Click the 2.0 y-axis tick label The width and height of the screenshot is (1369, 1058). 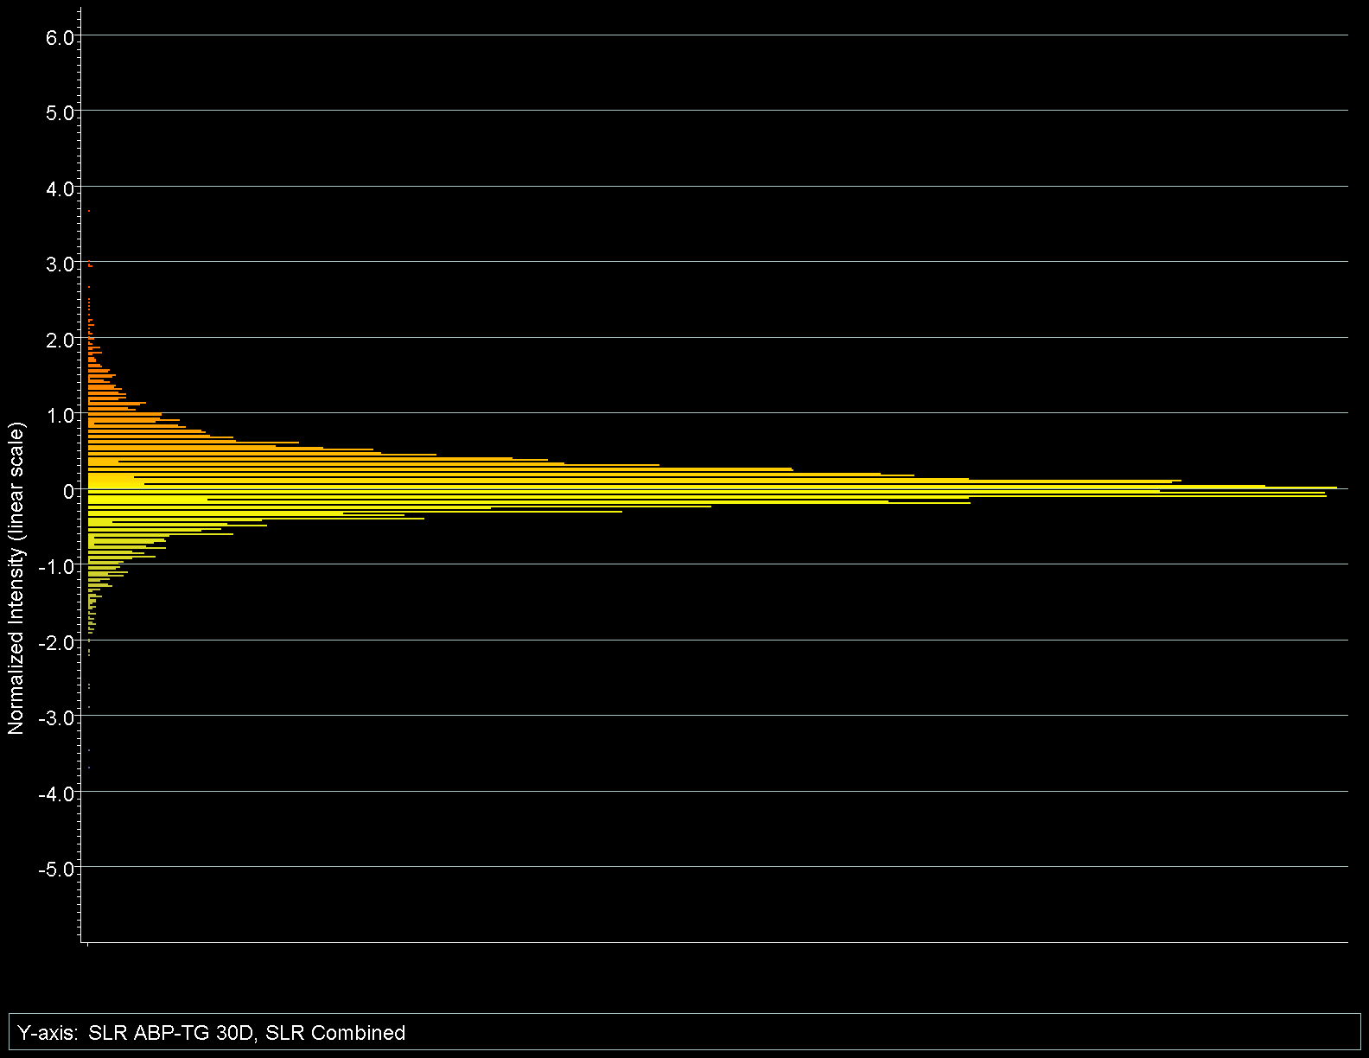[60, 340]
